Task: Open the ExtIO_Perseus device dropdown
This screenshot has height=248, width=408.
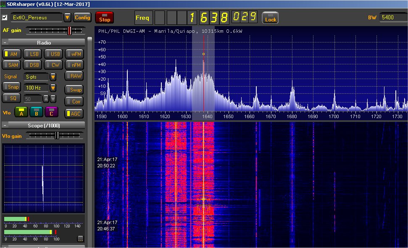Action: tap(67, 18)
